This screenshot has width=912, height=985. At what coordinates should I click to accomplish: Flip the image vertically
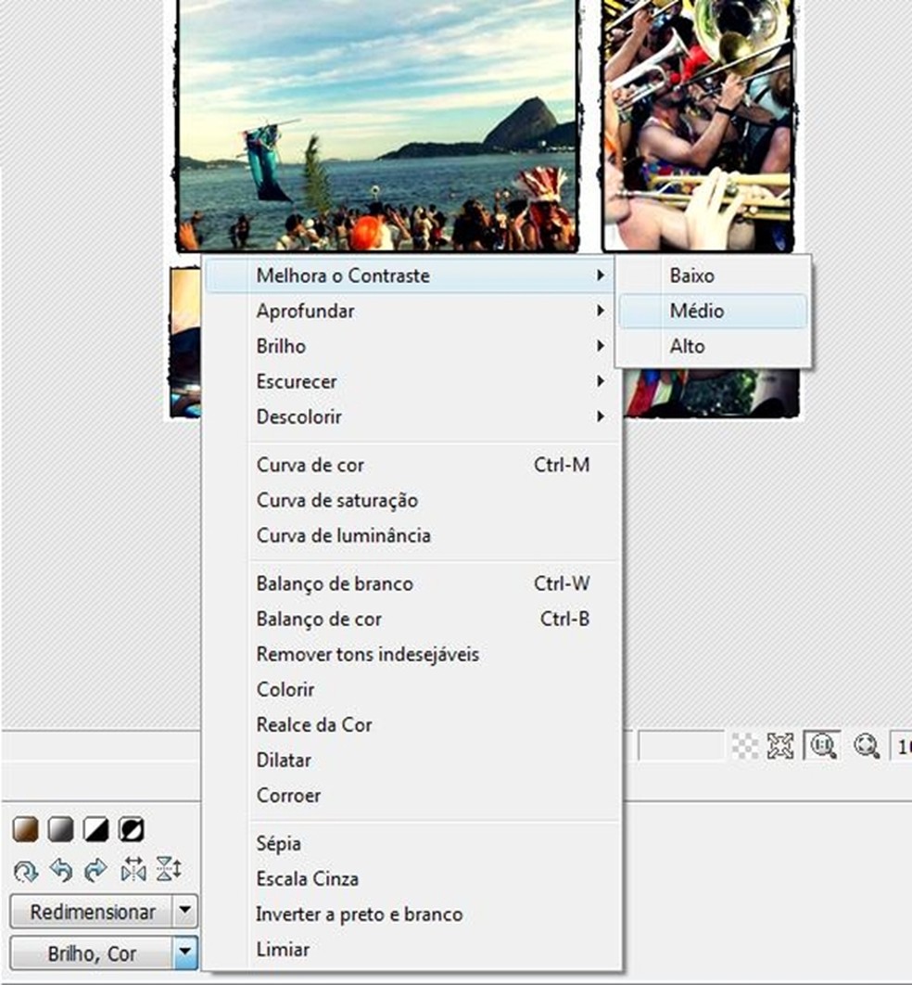coord(169,871)
